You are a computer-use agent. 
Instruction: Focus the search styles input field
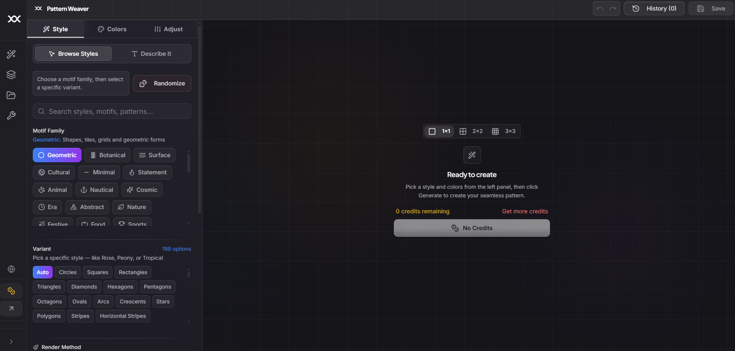click(112, 112)
